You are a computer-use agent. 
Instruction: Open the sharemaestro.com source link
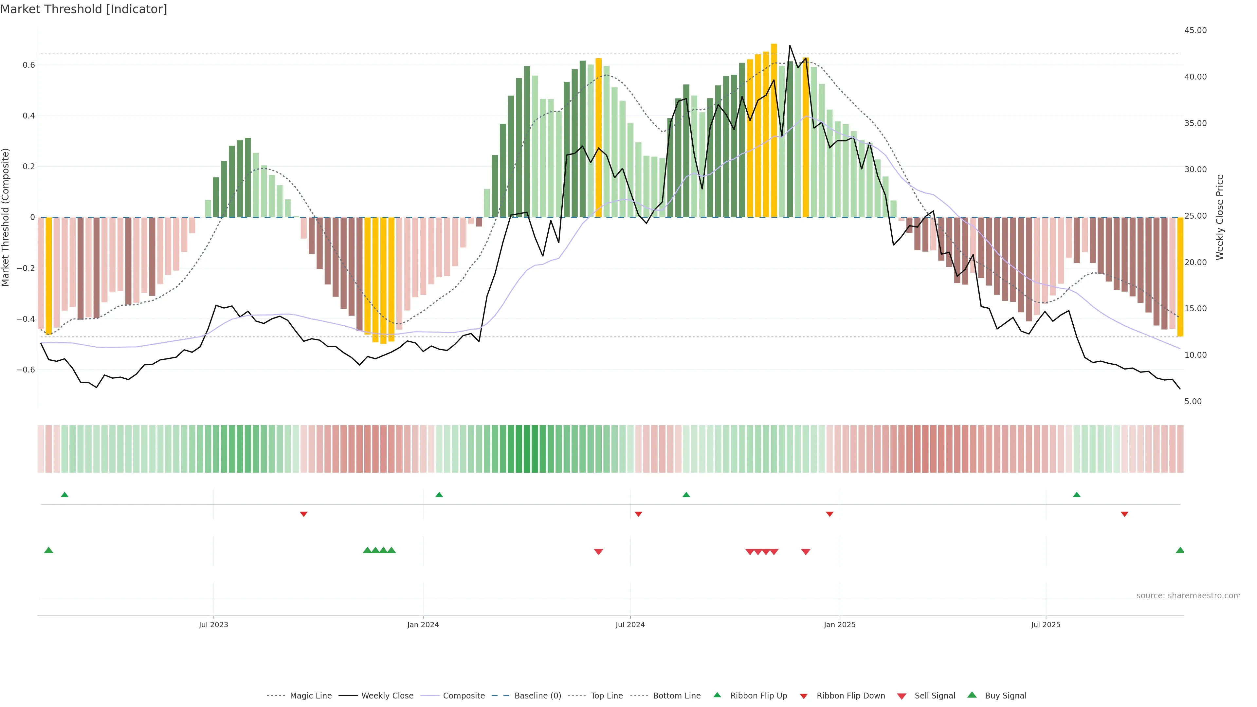[1188, 595]
